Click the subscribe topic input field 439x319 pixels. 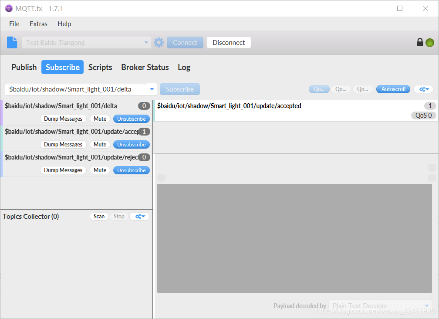coord(76,89)
